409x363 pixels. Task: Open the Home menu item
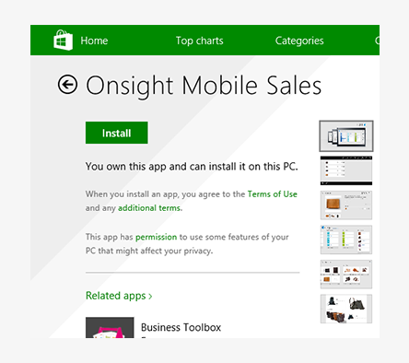pos(94,41)
